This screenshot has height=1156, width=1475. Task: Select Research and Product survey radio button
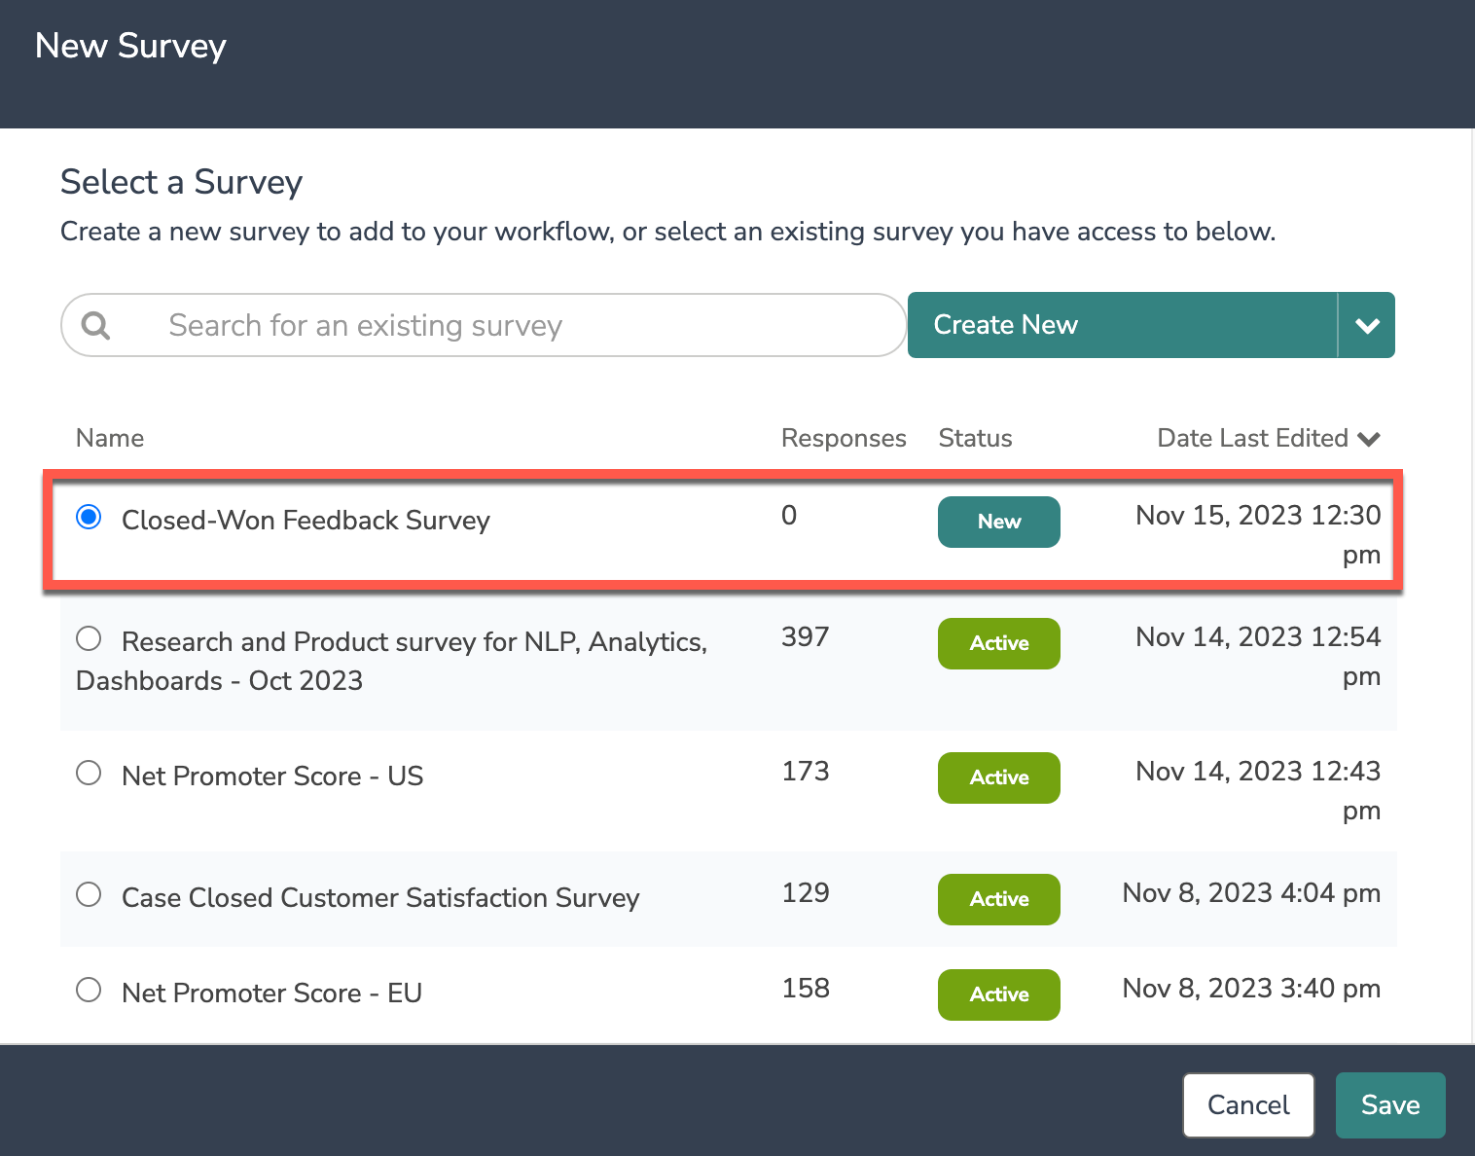click(89, 639)
